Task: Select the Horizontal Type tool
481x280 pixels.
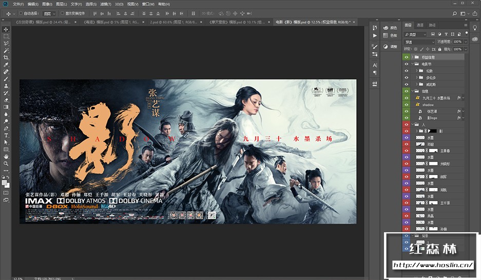Action: (x=6, y=136)
